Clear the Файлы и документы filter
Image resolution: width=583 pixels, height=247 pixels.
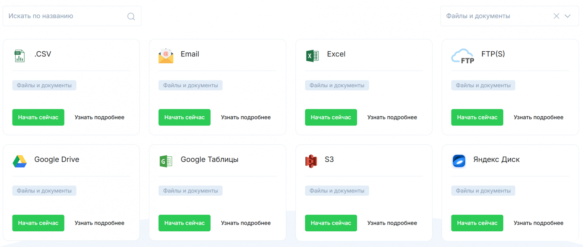[x=556, y=16]
